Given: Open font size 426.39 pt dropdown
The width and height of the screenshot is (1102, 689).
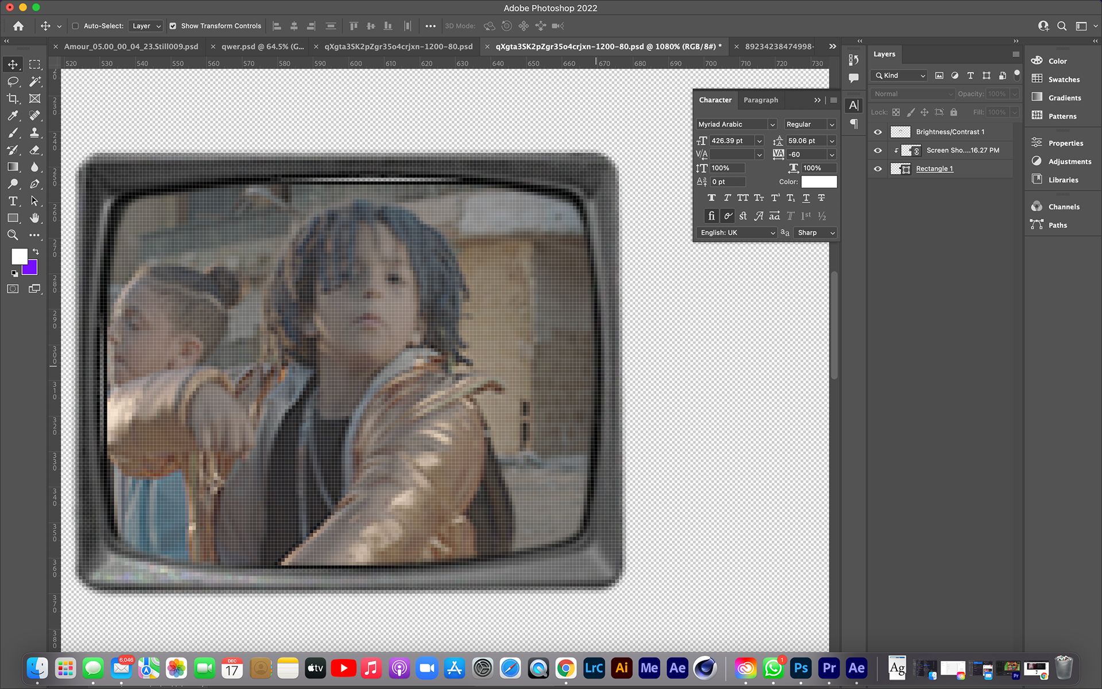Looking at the screenshot, I should [759, 141].
